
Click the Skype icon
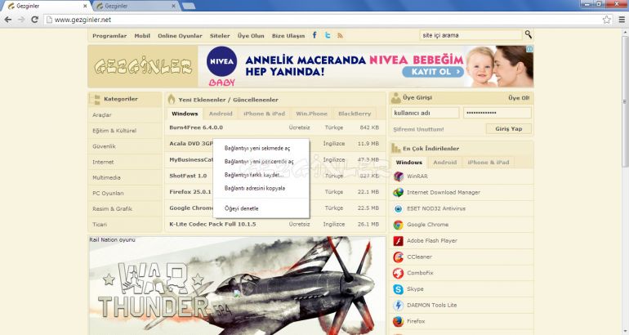click(x=399, y=289)
